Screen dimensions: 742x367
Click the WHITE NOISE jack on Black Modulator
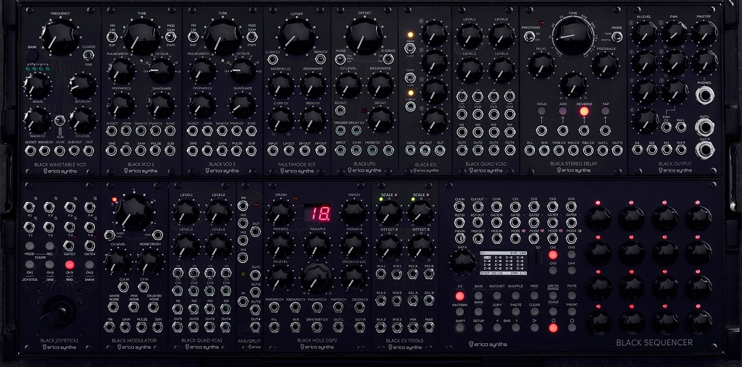[113, 307]
